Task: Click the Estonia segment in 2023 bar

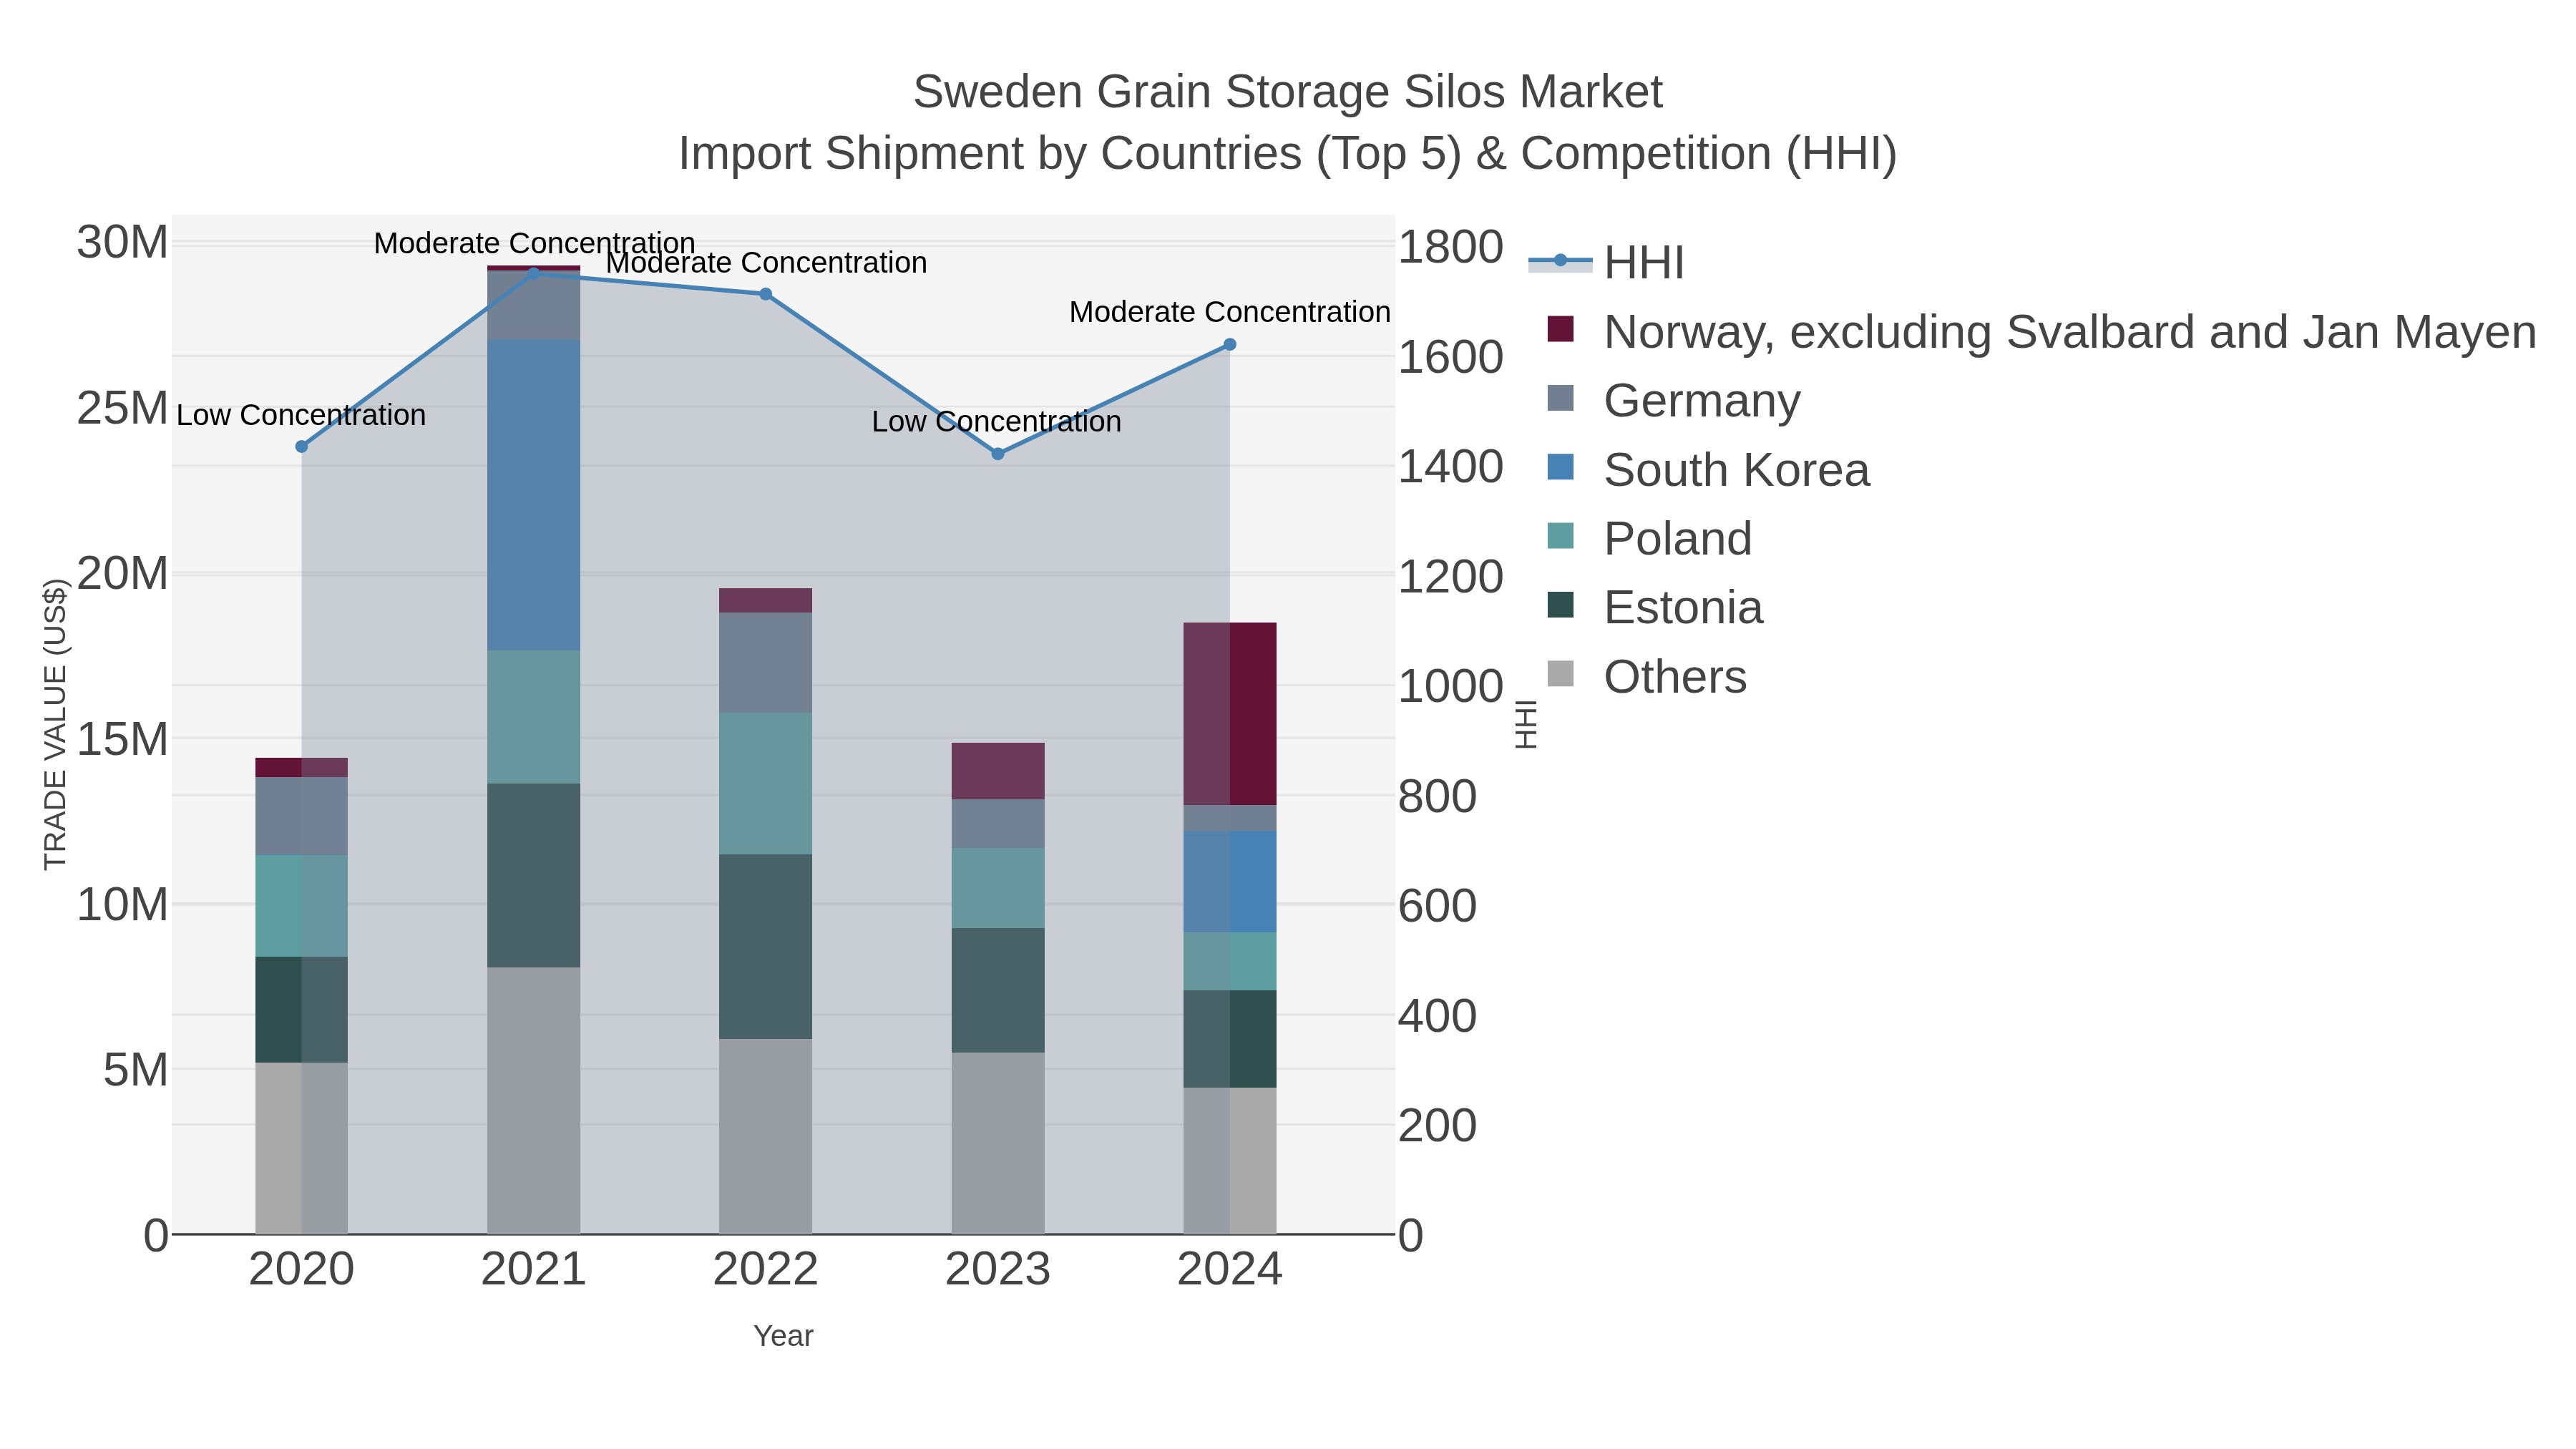Action: pyautogui.click(x=998, y=990)
